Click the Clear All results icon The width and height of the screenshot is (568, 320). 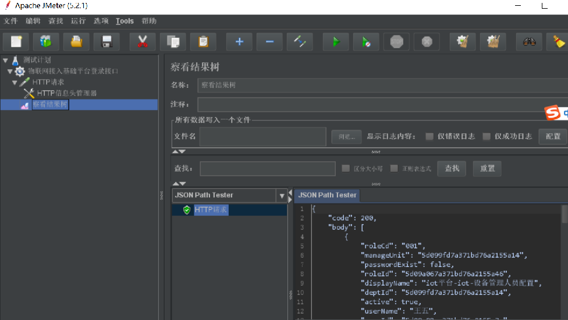(493, 42)
